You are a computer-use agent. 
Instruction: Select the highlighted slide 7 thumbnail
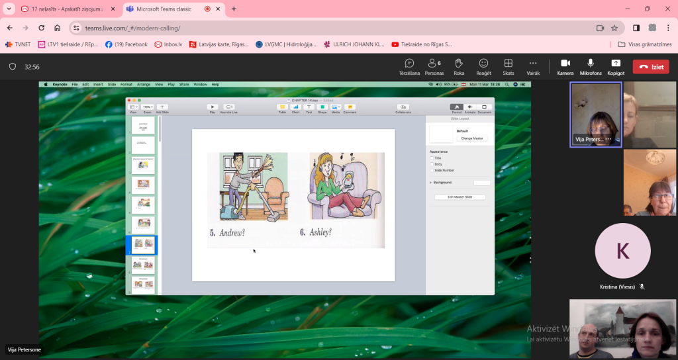pyautogui.click(x=143, y=245)
